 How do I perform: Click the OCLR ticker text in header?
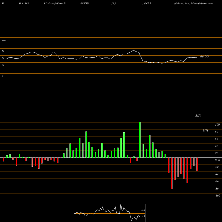147,4
